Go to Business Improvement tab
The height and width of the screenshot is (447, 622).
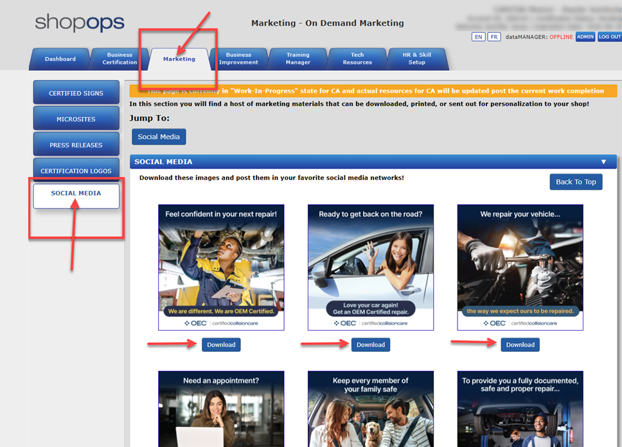[238, 59]
